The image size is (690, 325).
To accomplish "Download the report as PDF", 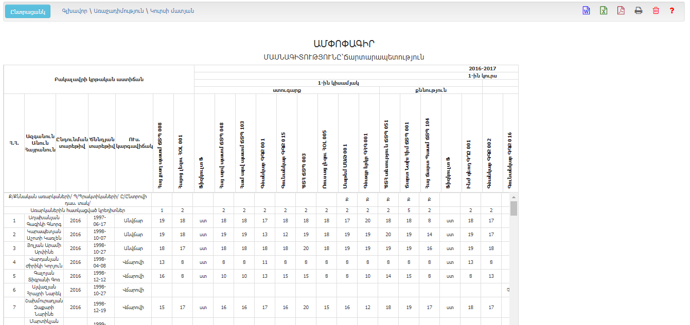I will click(621, 11).
